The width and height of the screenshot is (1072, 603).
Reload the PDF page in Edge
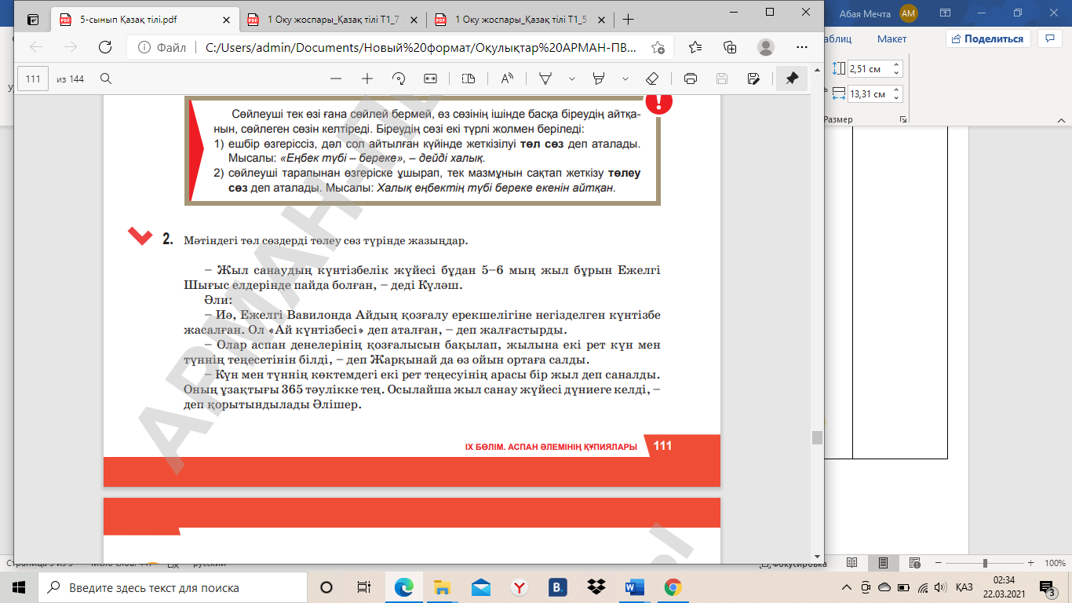(x=104, y=47)
